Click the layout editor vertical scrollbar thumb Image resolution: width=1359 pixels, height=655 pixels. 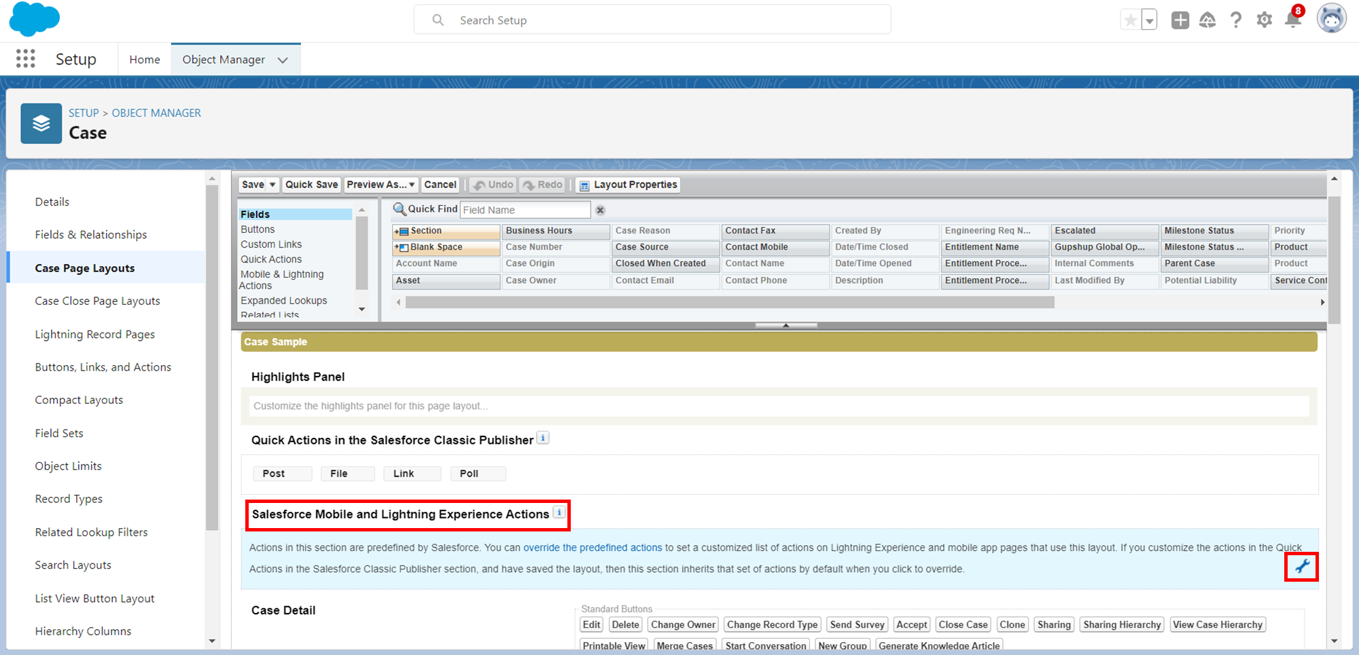(x=1335, y=260)
